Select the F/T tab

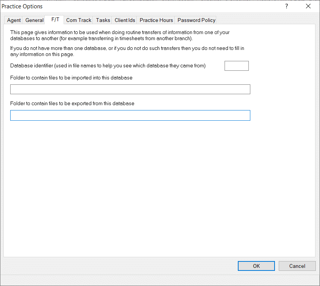(x=55, y=20)
